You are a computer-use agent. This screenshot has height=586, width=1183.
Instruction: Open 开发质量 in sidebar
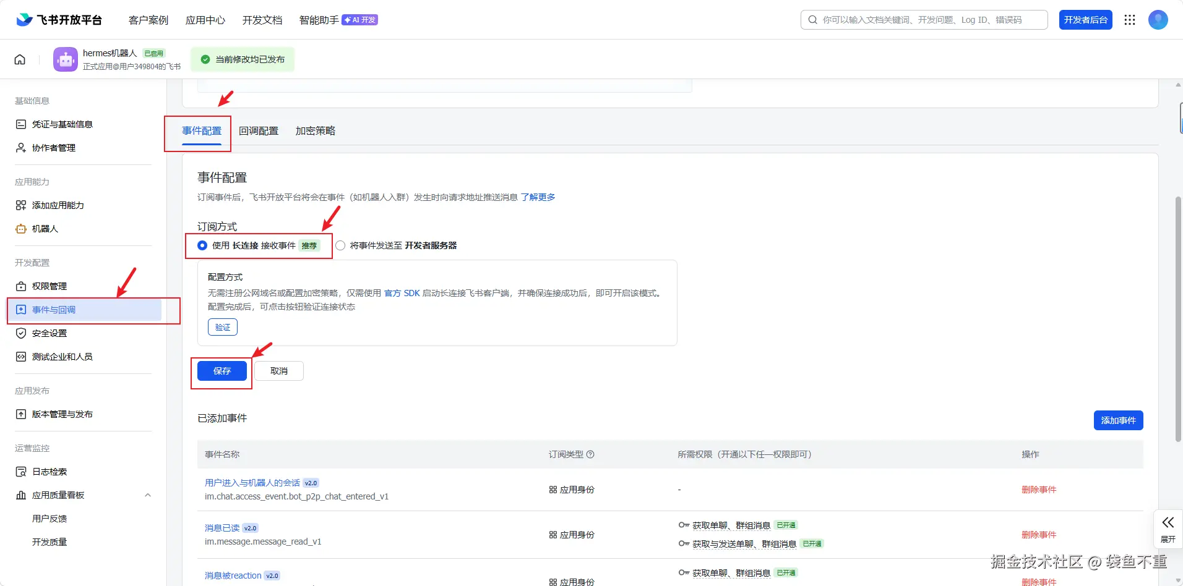(x=49, y=542)
